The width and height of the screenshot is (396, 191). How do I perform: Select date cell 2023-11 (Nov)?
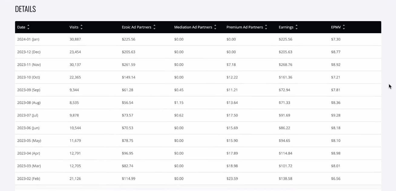(x=29, y=65)
